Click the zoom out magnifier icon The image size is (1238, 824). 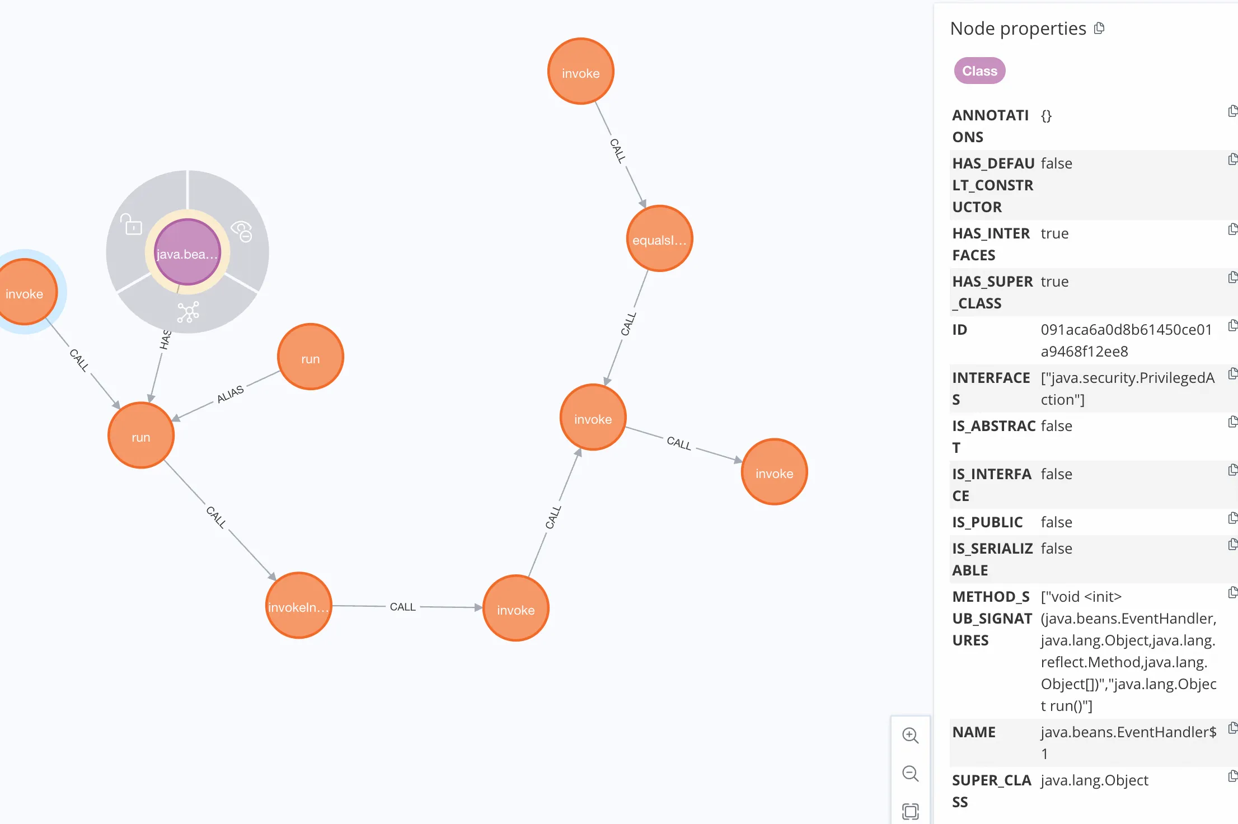pyautogui.click(x=910, y=774)
